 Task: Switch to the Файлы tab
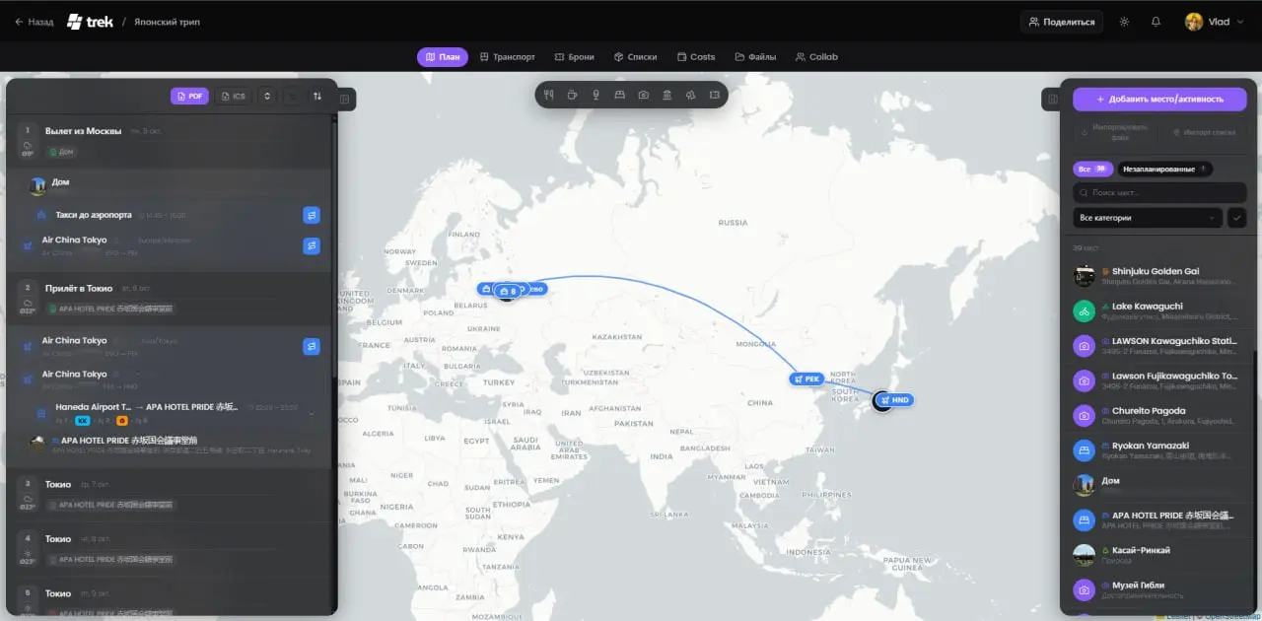click(755, 56)
